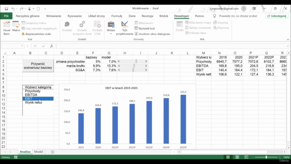This screenshot has height=164, width=291.
Task: Switch to the Formuły tab
Action: coord(117,16)
